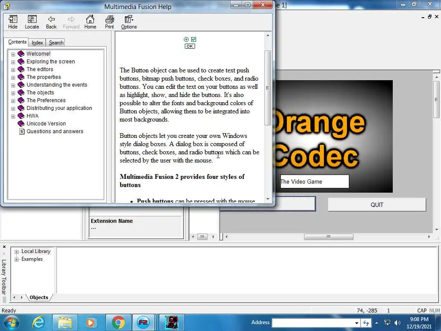Show hidden tray icons arrow

[376, 323]
